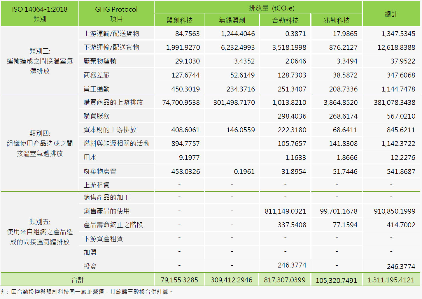Select the total 381,078.3438
Image resolution: width=422 pixels, height=299 pixels.
394,103
